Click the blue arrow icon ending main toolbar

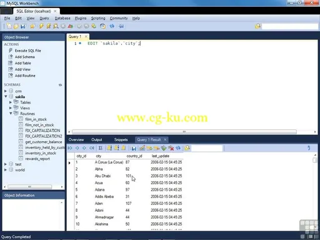[121, 26]
